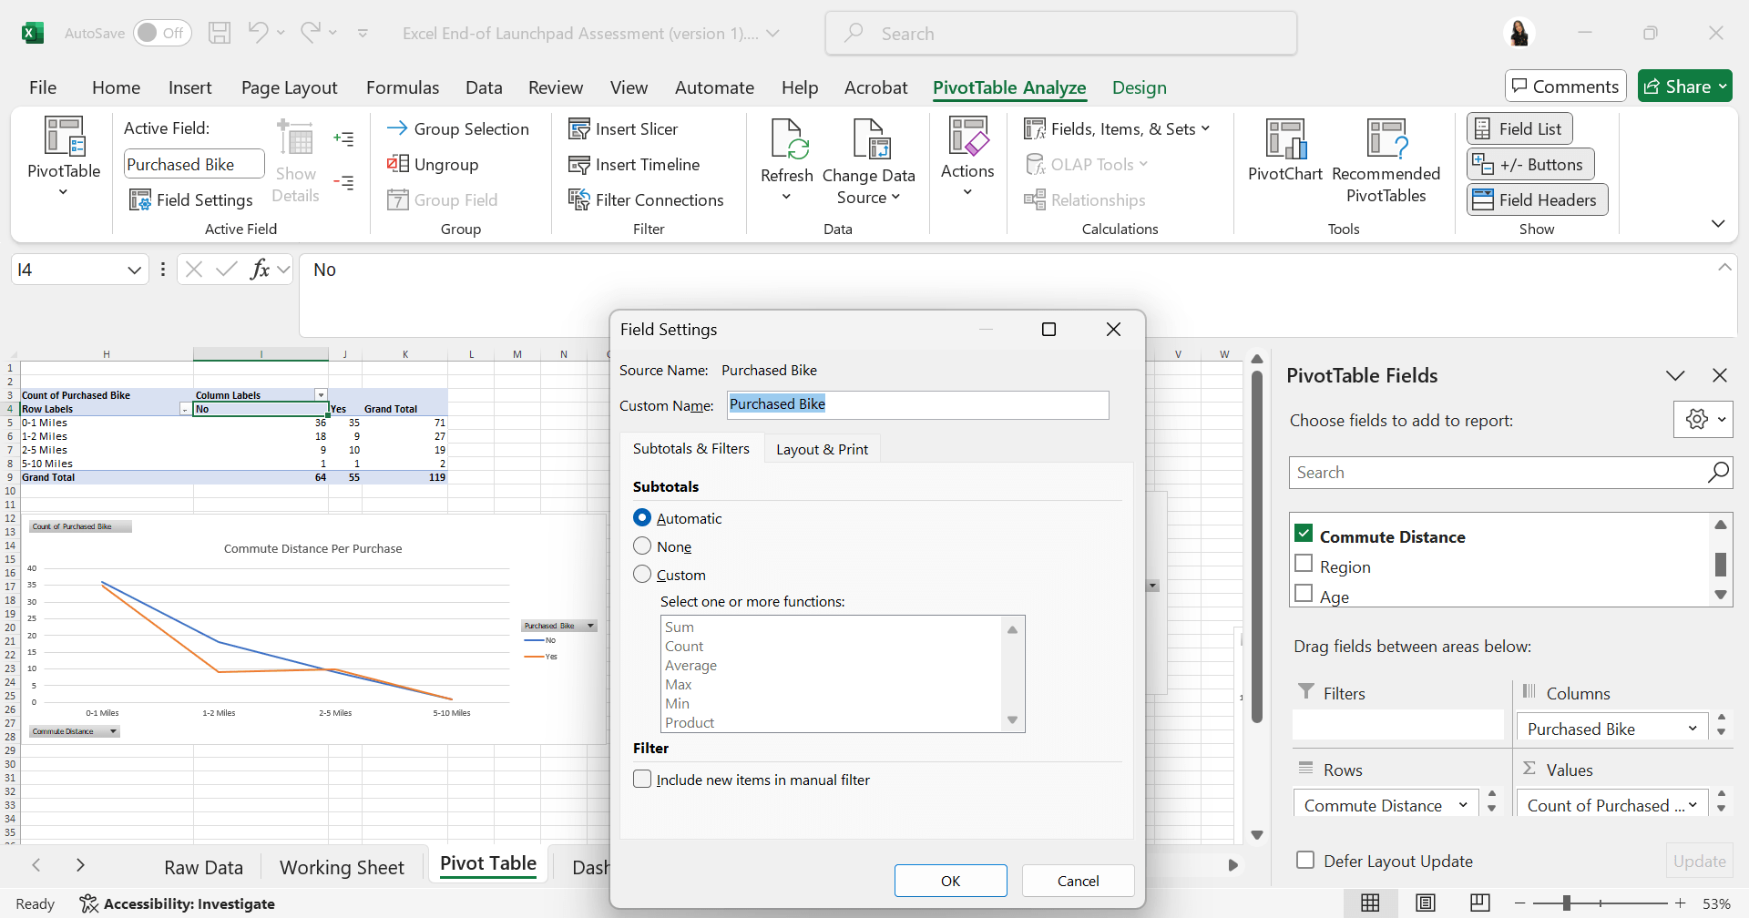This screenshot has height=918, width=1749.
Task: Click OK in Field Settings dialog
Action: [x=950, y=881]
